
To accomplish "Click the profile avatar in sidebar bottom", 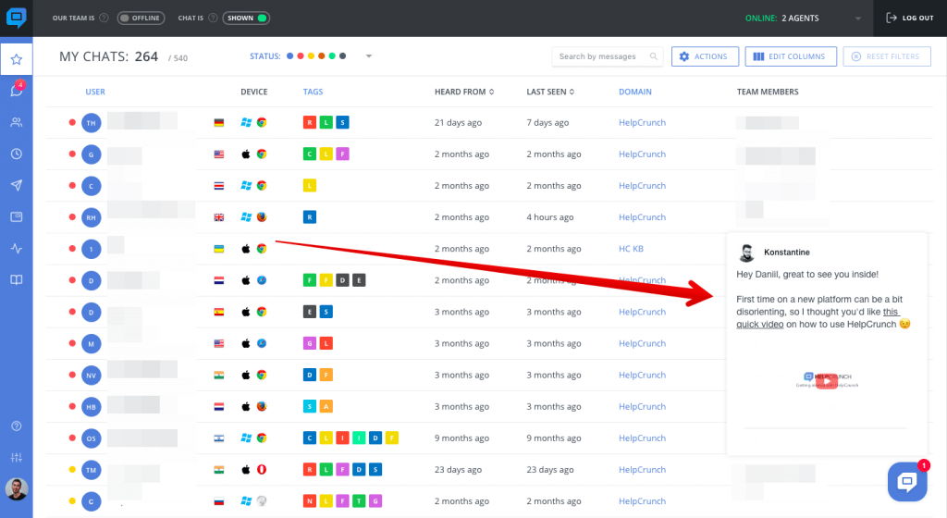I will [17, 489].
